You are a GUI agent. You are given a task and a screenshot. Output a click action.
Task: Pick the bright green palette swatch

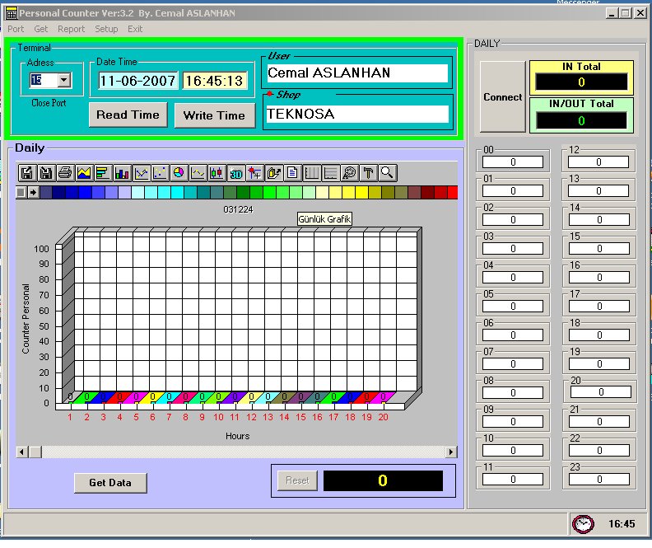(x=269, y=192)
